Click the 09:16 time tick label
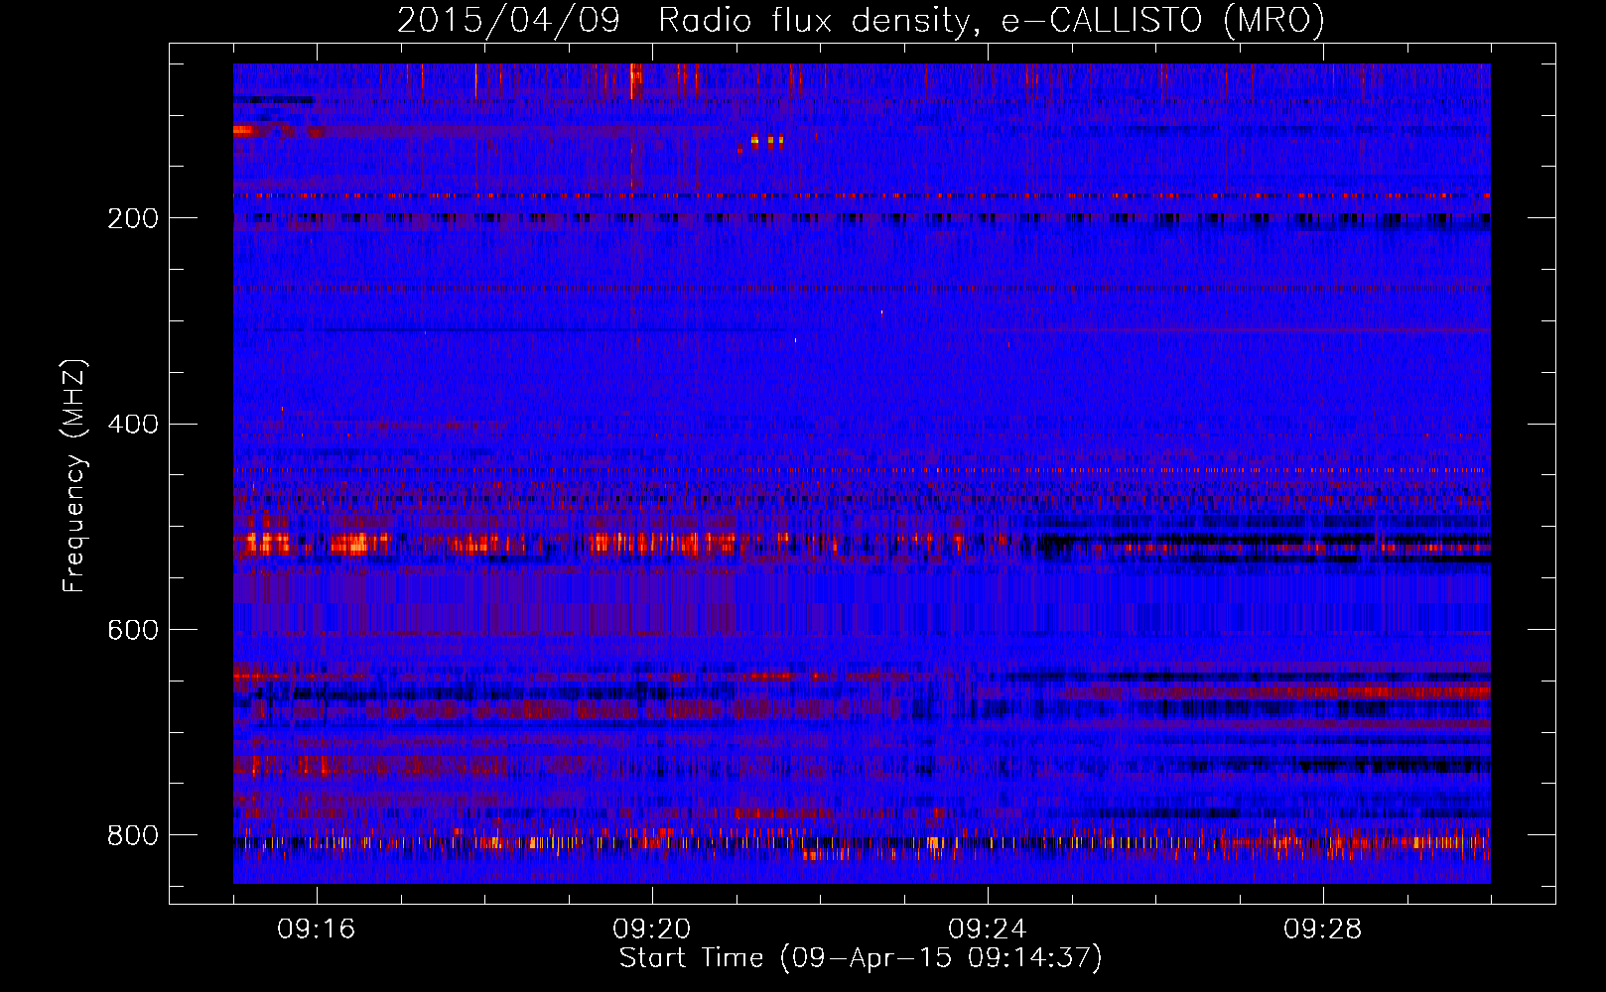 coord(317,930)
